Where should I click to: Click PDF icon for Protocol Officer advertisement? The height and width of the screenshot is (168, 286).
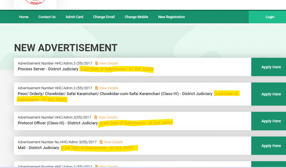pos(96,117)
